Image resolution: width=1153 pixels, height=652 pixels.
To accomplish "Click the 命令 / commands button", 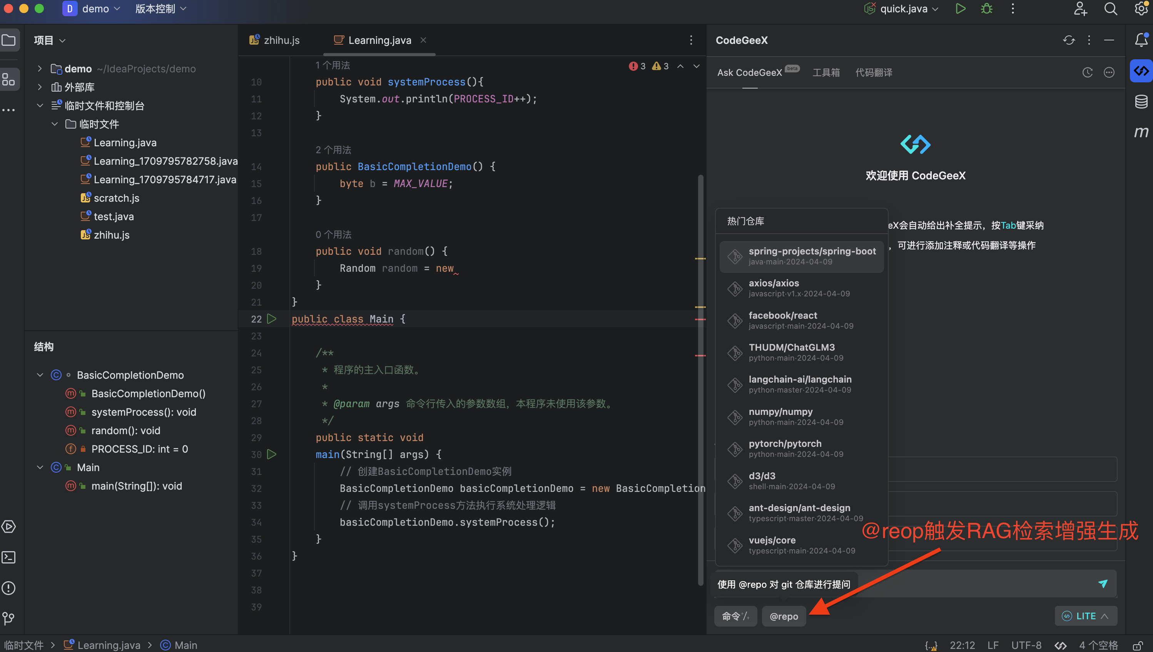I will (x=735, y=617).
